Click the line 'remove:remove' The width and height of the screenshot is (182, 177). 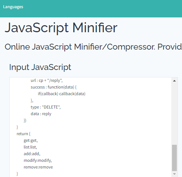(x=38, y=167)
